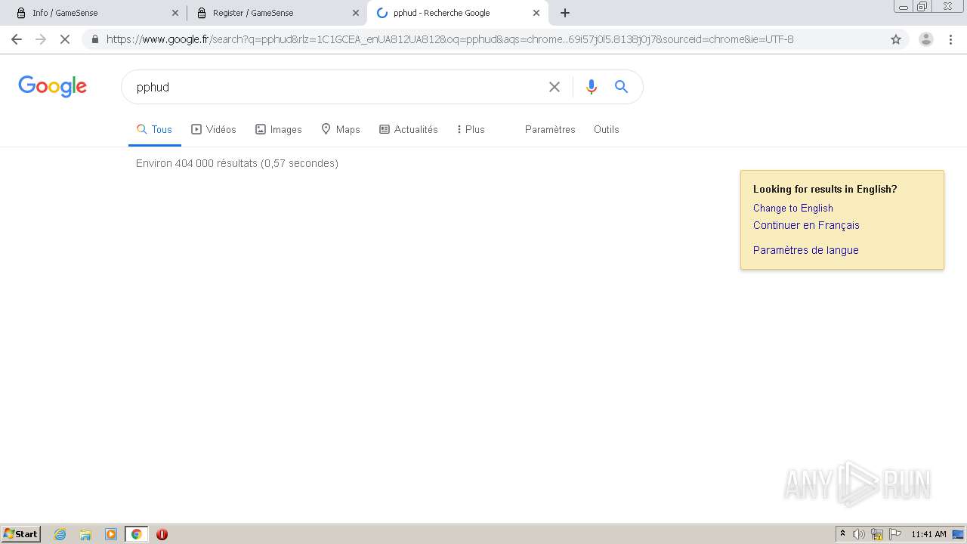Show hidden tray icons arrow
The height and width of the screenshot is (544, 967).
tap(842, 534)
